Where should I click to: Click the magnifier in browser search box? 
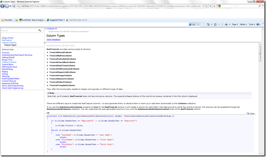click(x=259, y=6)
